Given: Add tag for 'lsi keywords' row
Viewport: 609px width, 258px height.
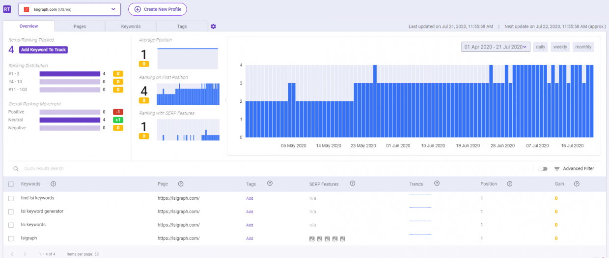Looking at the screenshot, I should coord(249,225).
